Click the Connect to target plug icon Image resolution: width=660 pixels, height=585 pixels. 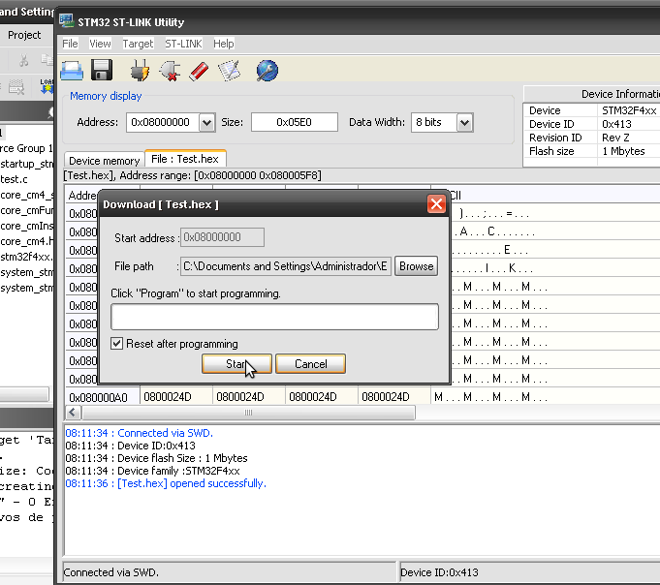pyautogui.click(x=140, y=70)
